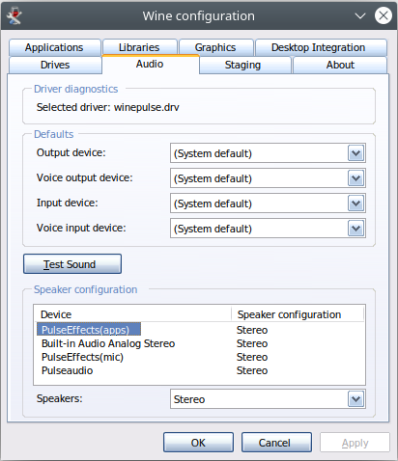The height and width of the screenshot is (461, 398).
Task: Open the Input device dropdown arrow
Action: click(x=355, y=203)
